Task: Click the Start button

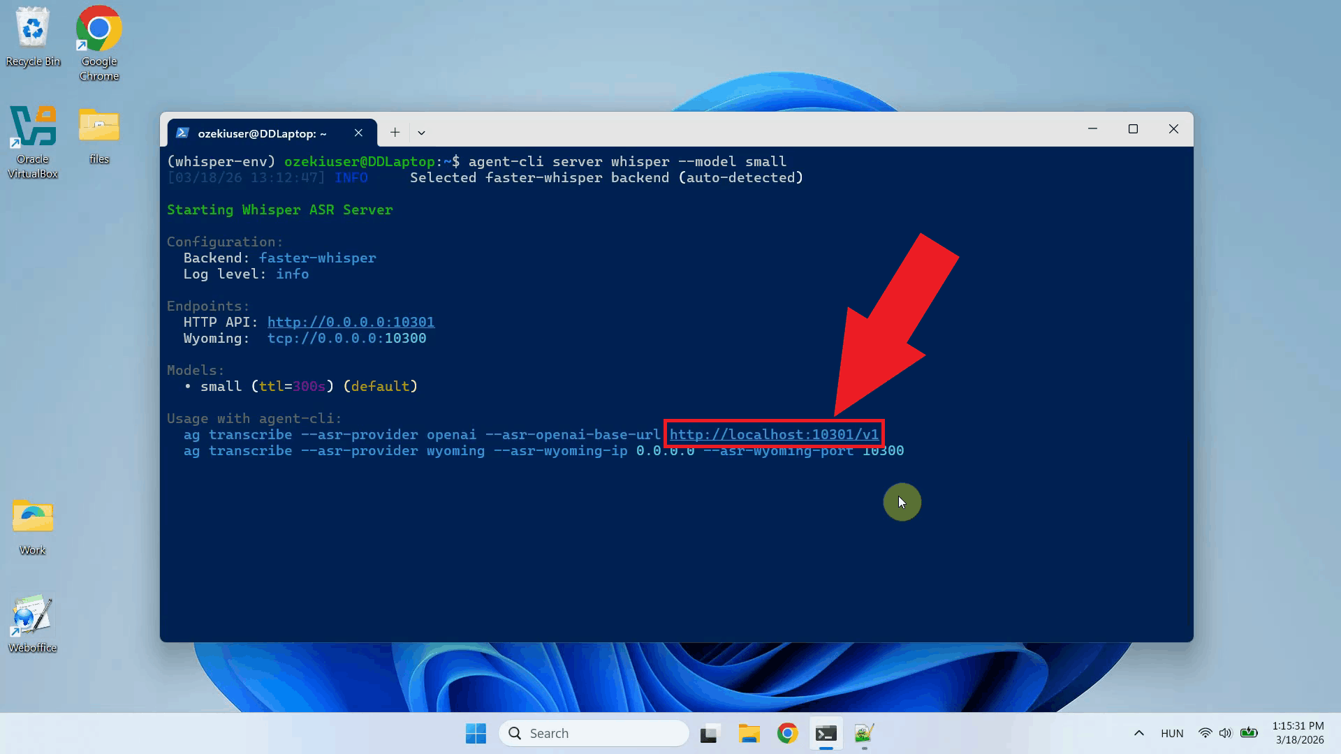Action: 476,734
